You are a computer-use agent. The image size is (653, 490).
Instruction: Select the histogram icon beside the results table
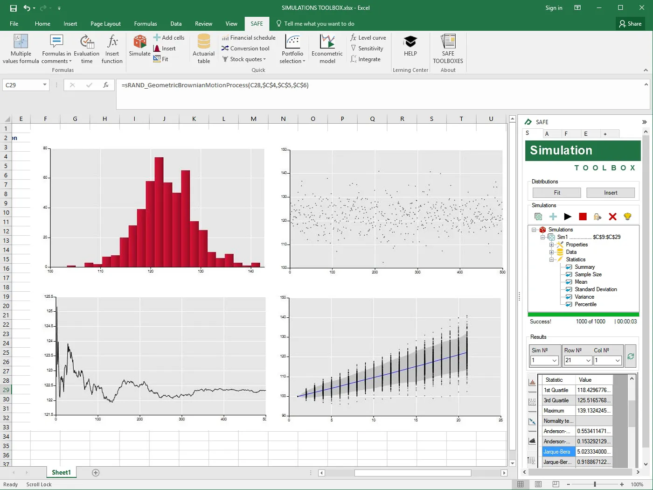click(x=532, y=382)
